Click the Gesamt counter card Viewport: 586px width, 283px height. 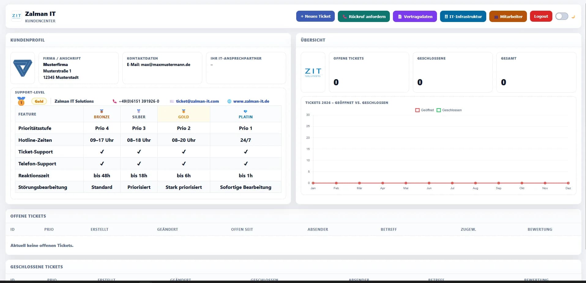coord(536,72)
